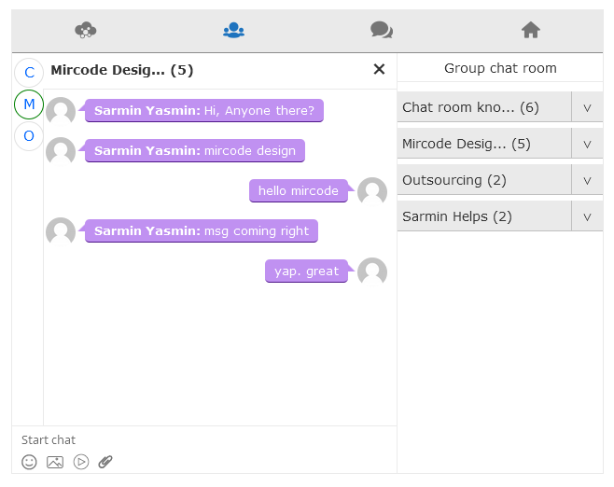Click the Start chat message field
This screenshot has height=487, width=614.
pos(204,440)
